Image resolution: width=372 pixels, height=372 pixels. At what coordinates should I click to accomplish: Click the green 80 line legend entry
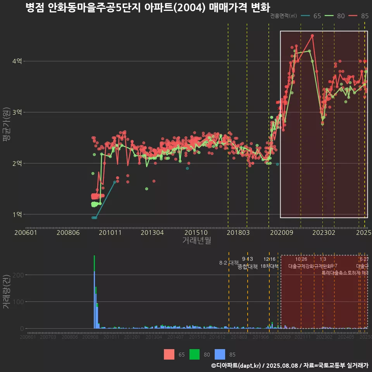[x=334, y=16]
